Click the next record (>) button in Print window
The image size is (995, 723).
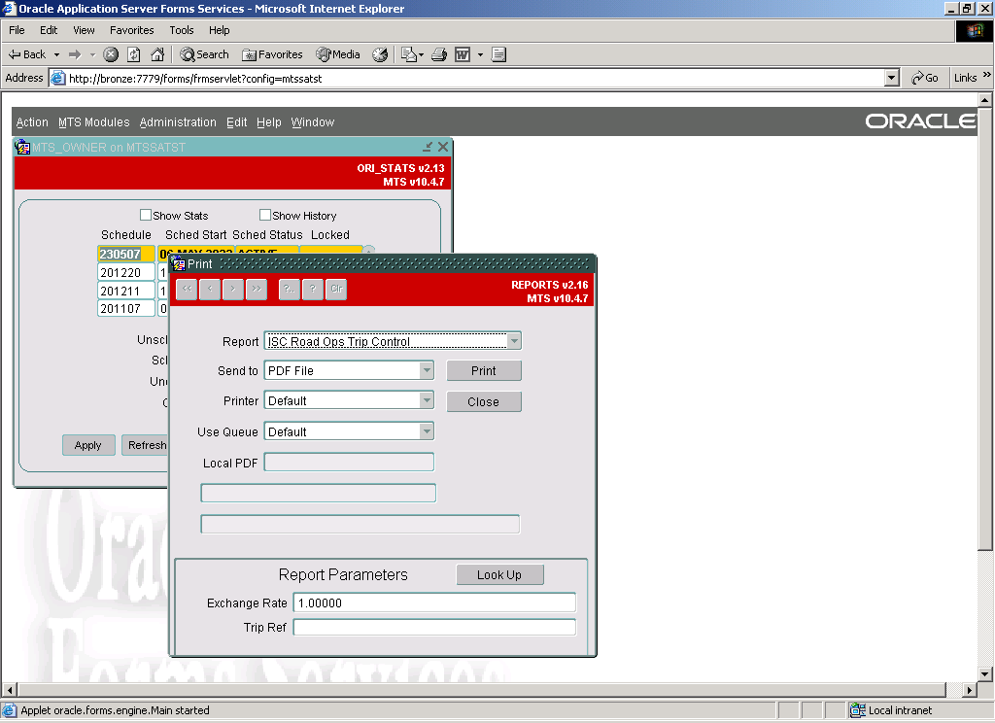[x=233, y=289]
